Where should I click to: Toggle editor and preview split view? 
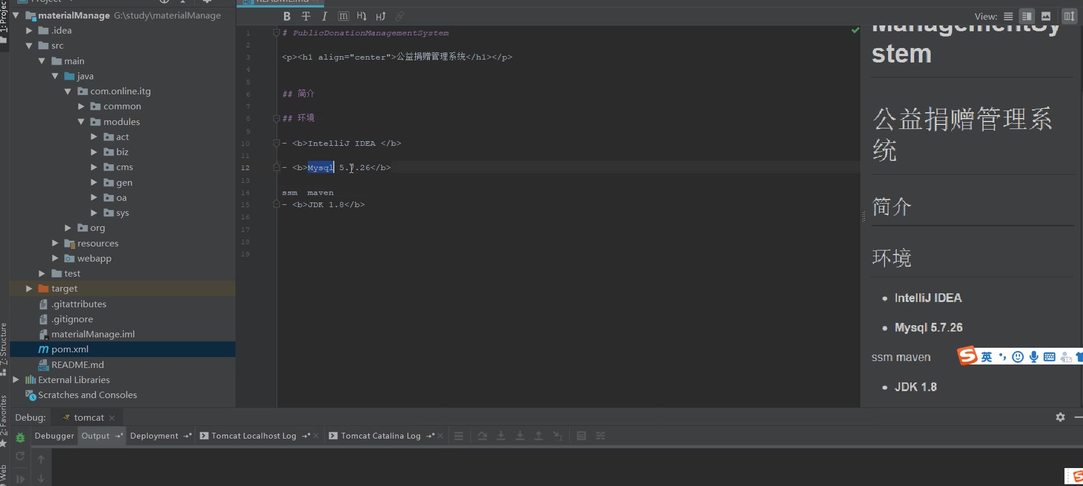[1027, 16]
